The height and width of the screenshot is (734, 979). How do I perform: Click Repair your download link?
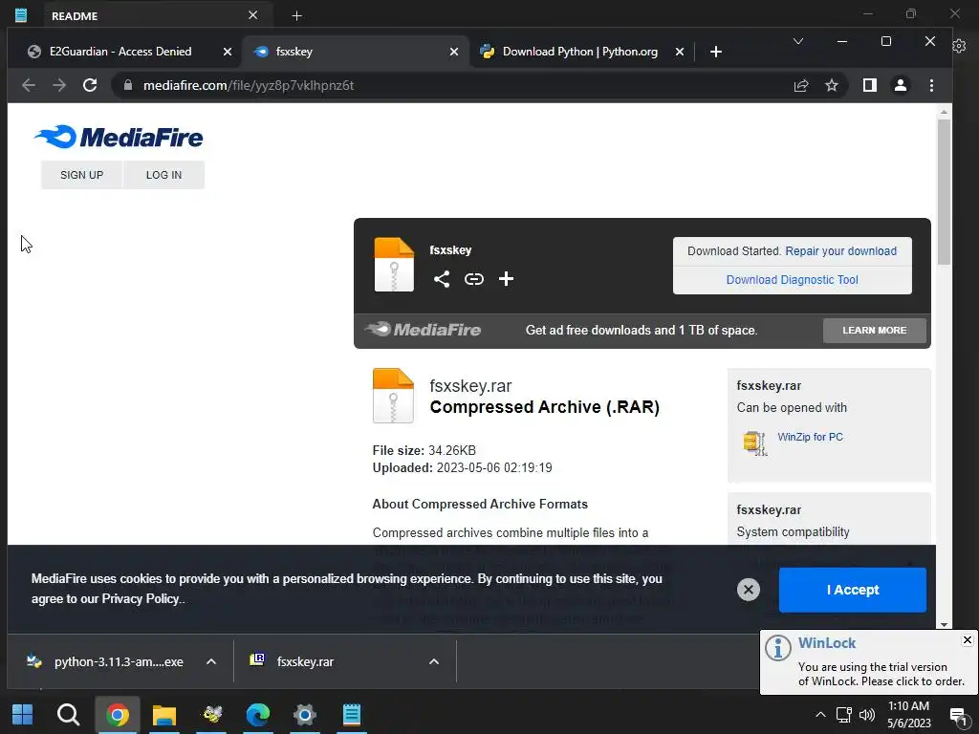[840, 251]
